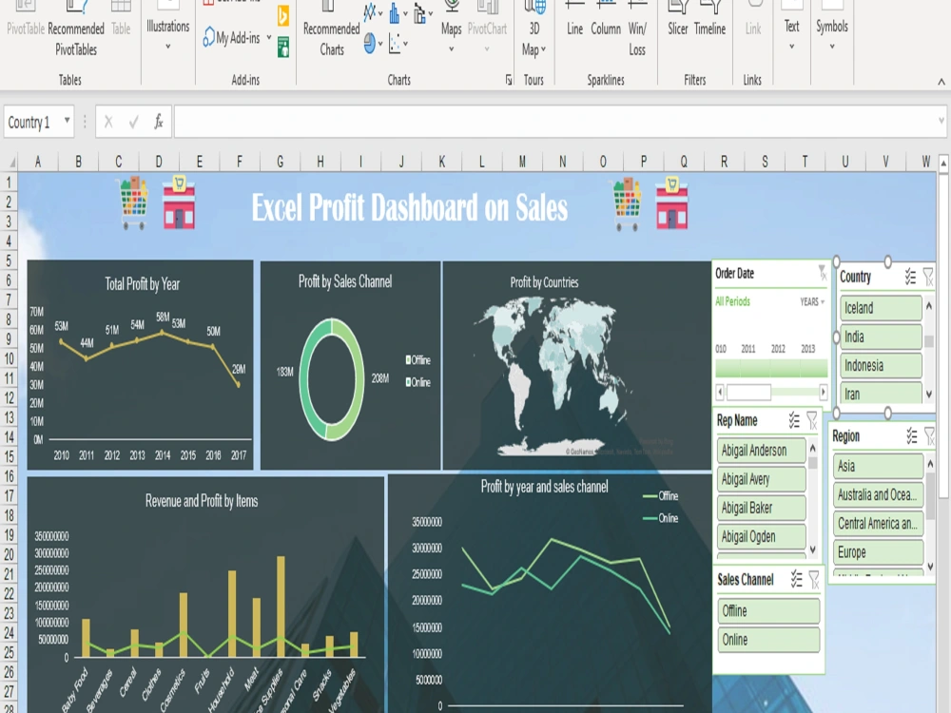Toggle multi-select in Region slicer
This screenshot has width=951, height=713.
[912, 436]
